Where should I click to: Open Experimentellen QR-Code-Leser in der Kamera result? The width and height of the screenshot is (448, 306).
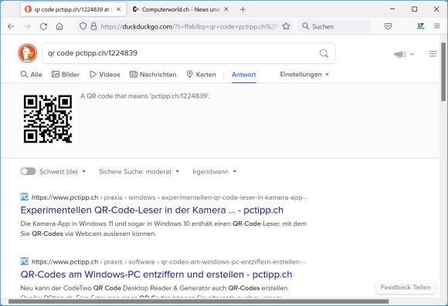tap(152, 210)
